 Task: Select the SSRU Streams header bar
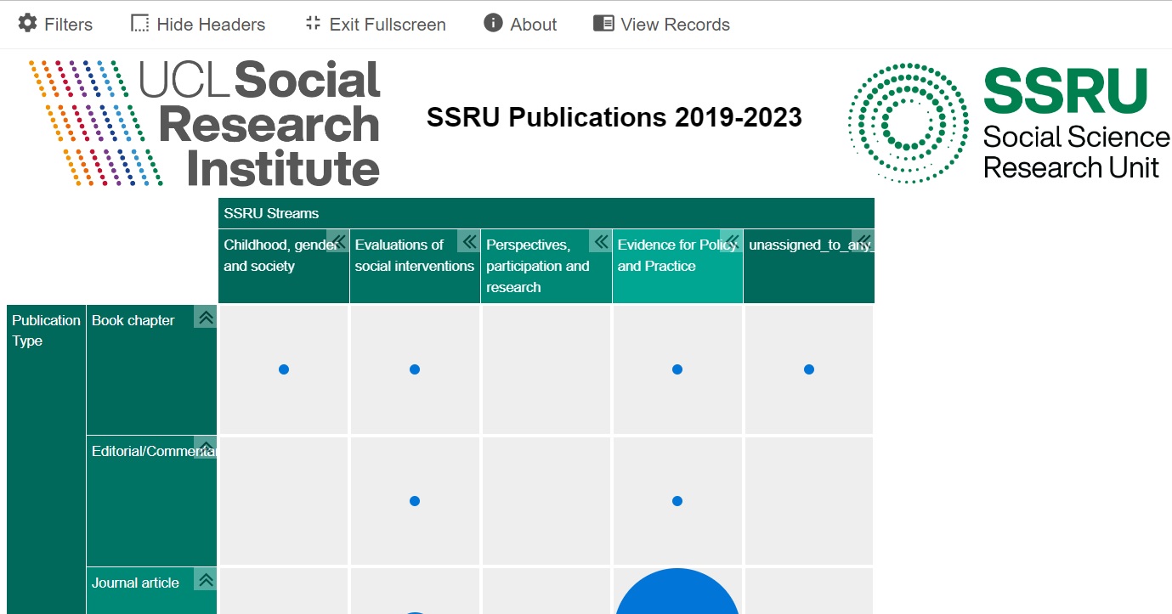tap(546, 213)
